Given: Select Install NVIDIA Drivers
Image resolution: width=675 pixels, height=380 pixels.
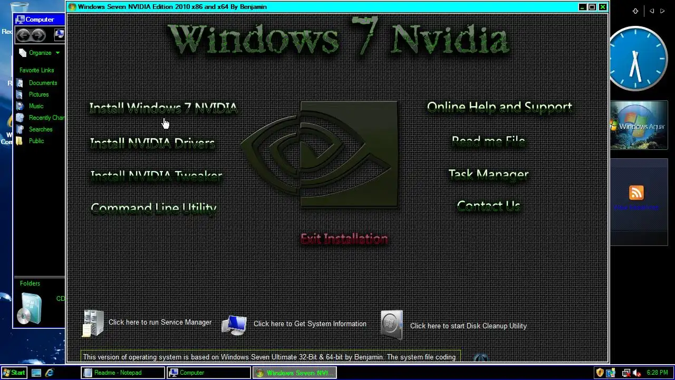Looking at the screenshot, I should click(x=152, y=143).
